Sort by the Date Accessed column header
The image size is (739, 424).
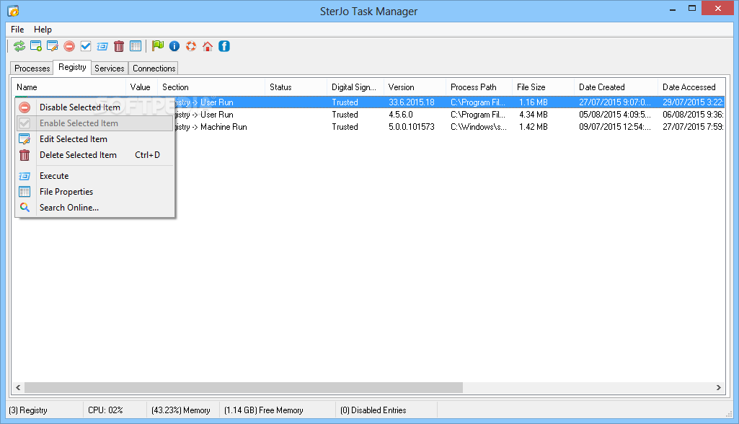pos(691,87)
